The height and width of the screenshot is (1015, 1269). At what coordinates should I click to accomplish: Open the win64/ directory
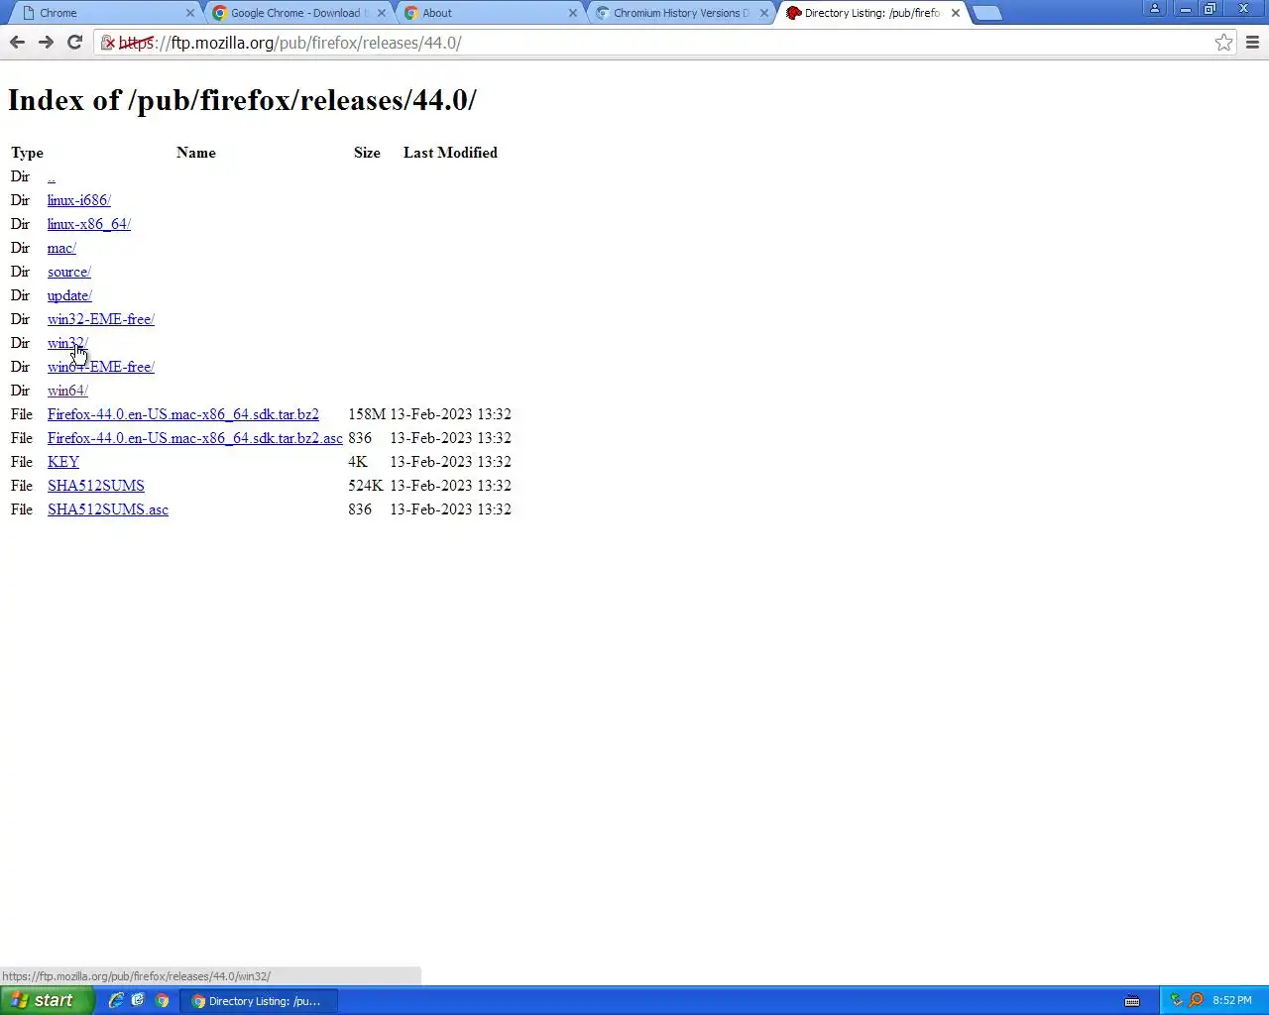pos(67,391)
